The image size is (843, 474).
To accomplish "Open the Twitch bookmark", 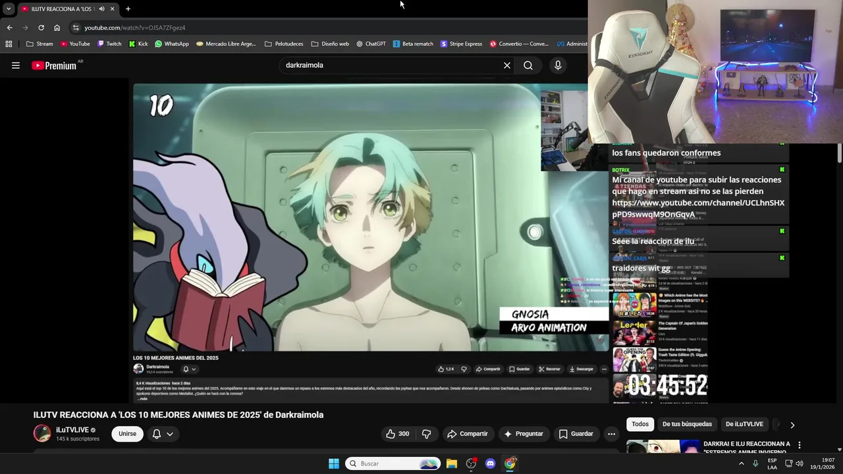I will pyautogui.click(x=109, y=44).
